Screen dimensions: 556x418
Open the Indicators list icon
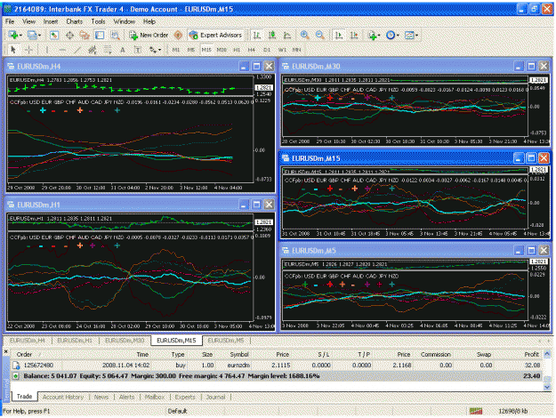pos(372,35)
